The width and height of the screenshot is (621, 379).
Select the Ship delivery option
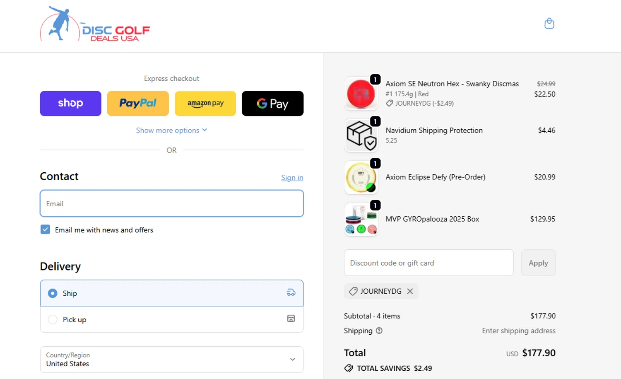click(x=172, y=293)
